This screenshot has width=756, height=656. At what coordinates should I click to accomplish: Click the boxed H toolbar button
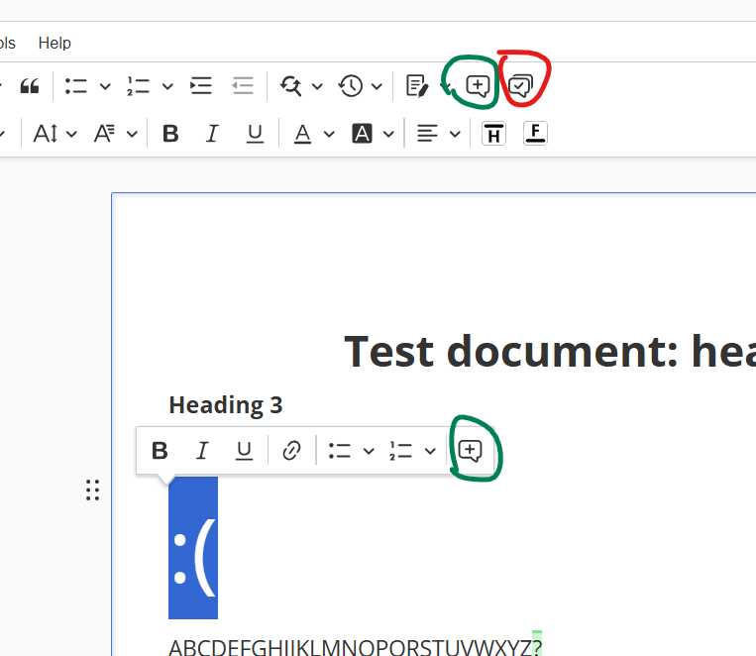coord(493,134)
